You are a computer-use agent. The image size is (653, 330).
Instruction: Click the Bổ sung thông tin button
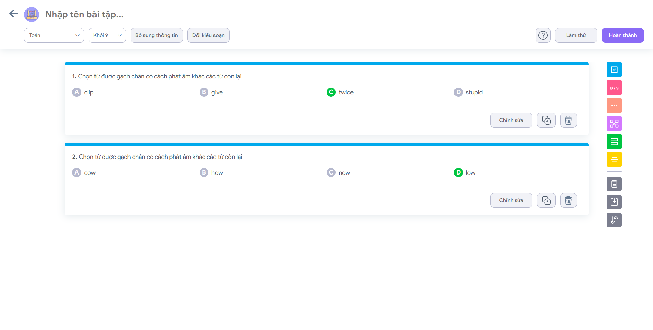pos(156,35)
